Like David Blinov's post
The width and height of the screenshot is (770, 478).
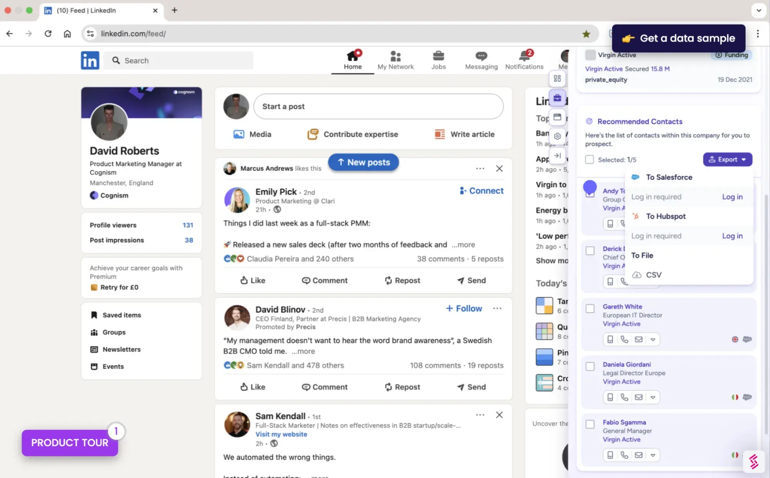[252, 387]
